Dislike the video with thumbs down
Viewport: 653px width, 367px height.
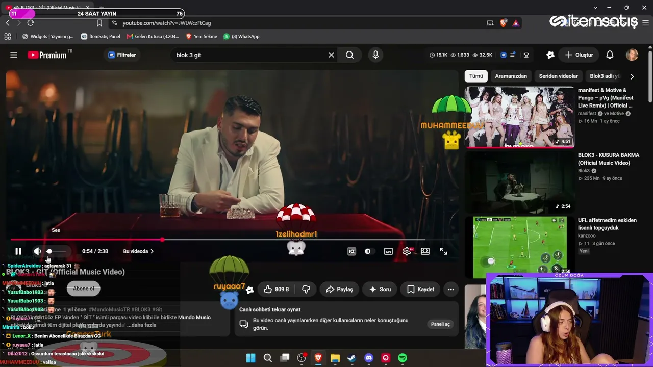click(x=306, y=290)
